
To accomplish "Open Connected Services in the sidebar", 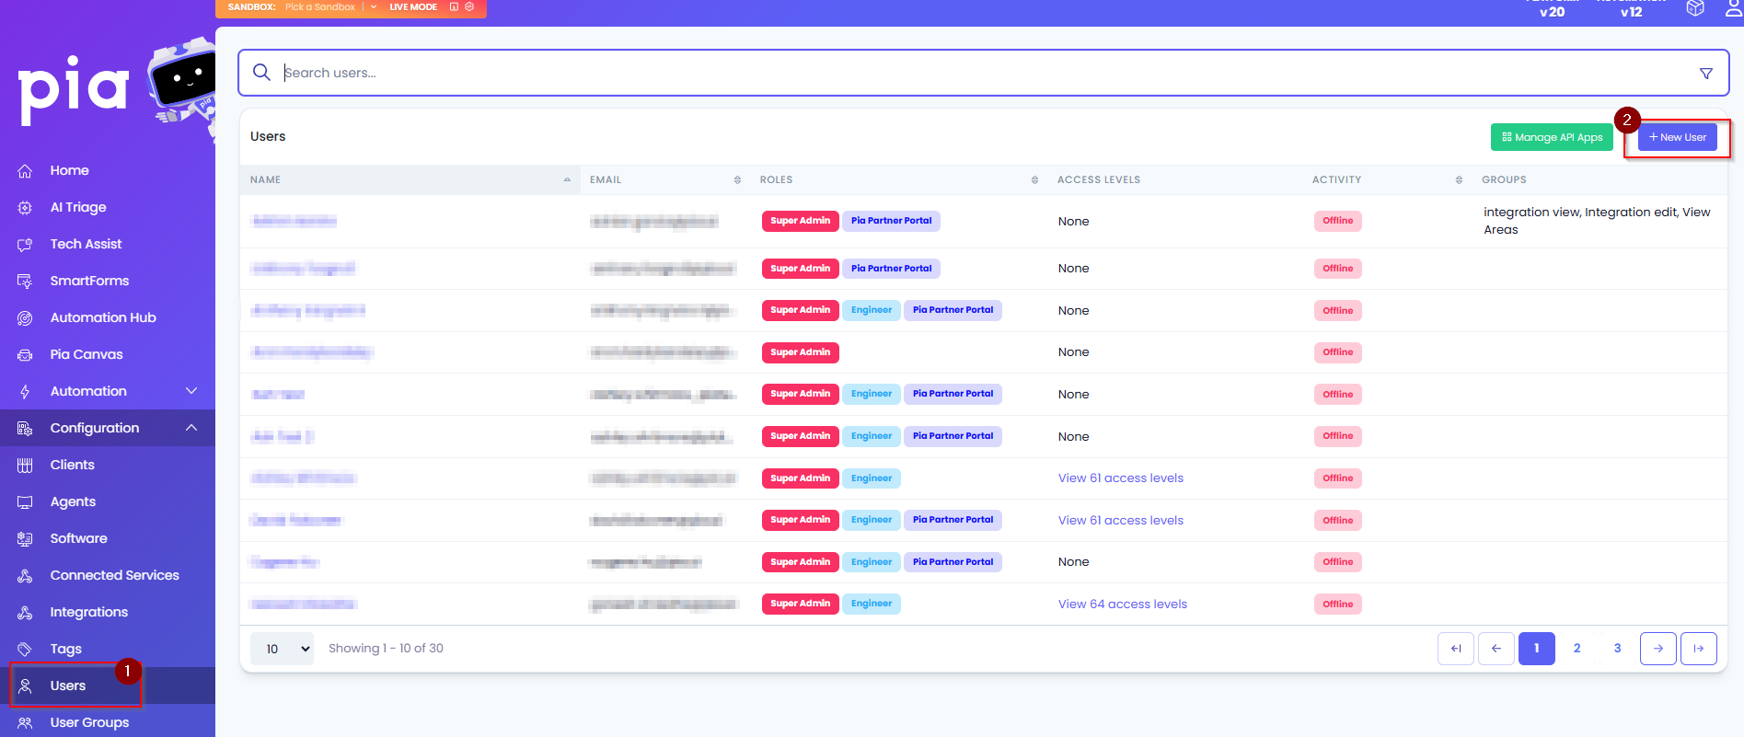I will coord(114,575).
